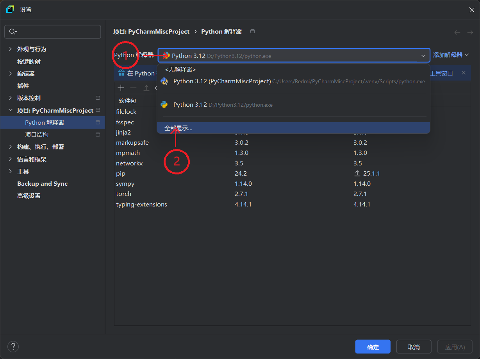The width and height of the screenshot is (480, 359).
Task: Close the 设置 dialog window
Action: click(472, 10)
